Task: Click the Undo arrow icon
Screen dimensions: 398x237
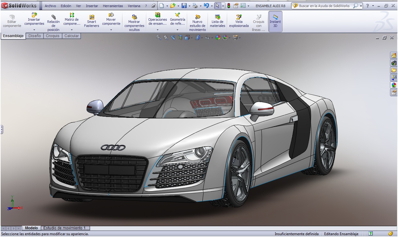Action: pos(206,6)
